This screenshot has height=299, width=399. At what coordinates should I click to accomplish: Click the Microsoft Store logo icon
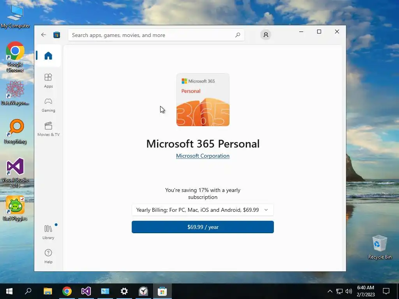pos(57,35)
